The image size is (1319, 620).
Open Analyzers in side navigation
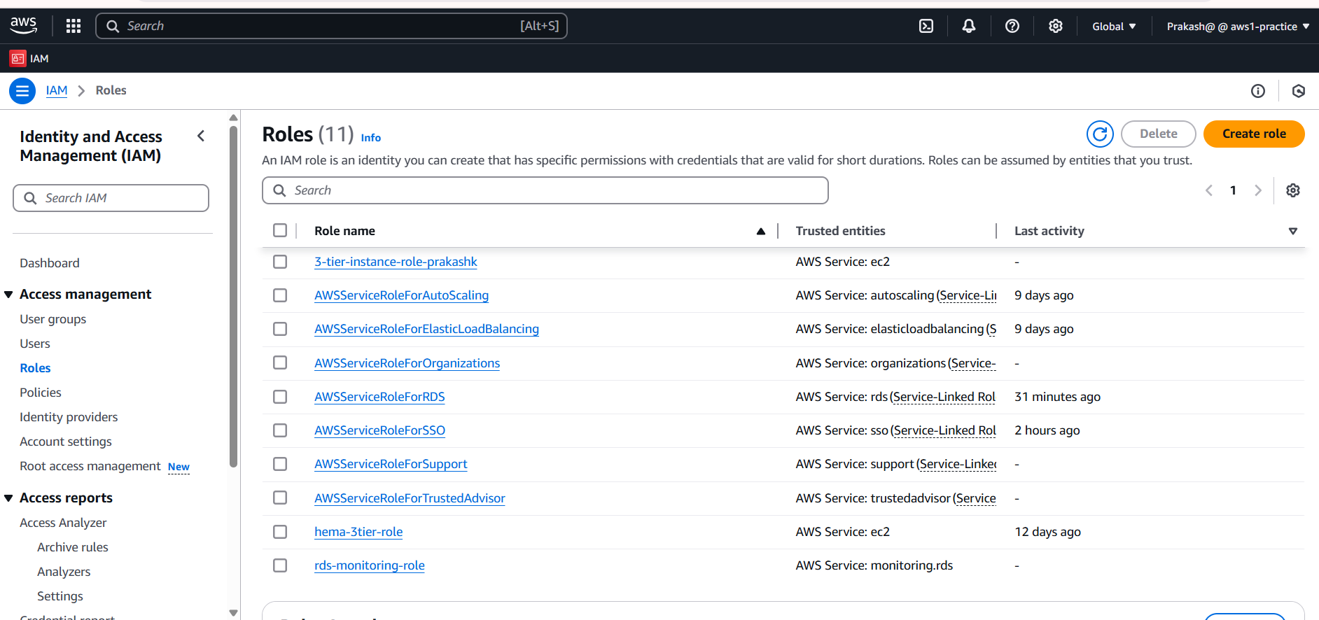tap(64, 572)
